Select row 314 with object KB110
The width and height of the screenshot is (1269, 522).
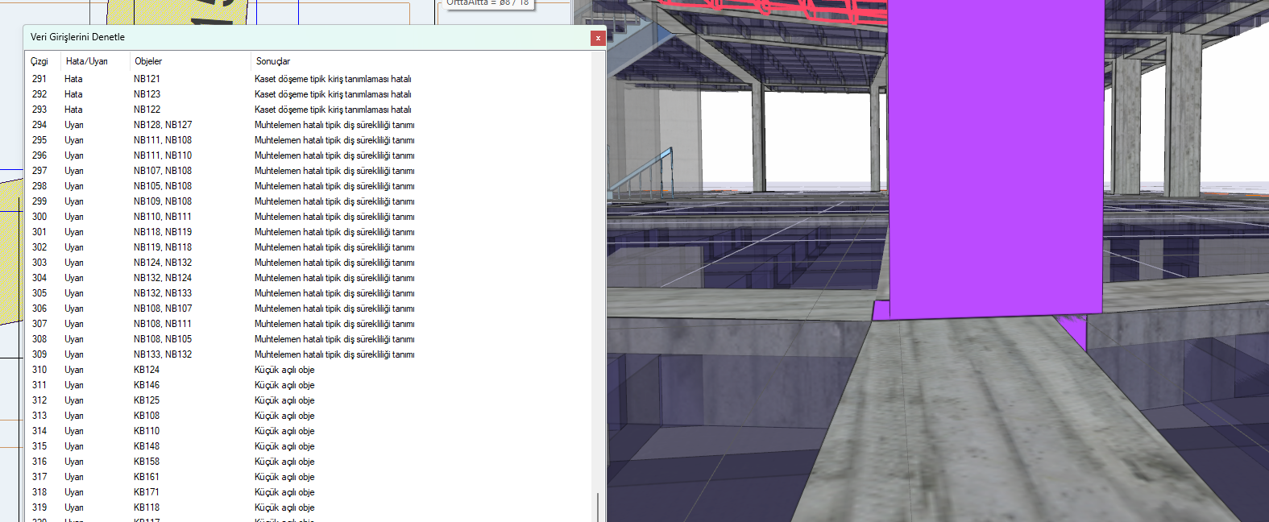click(309, 431)
